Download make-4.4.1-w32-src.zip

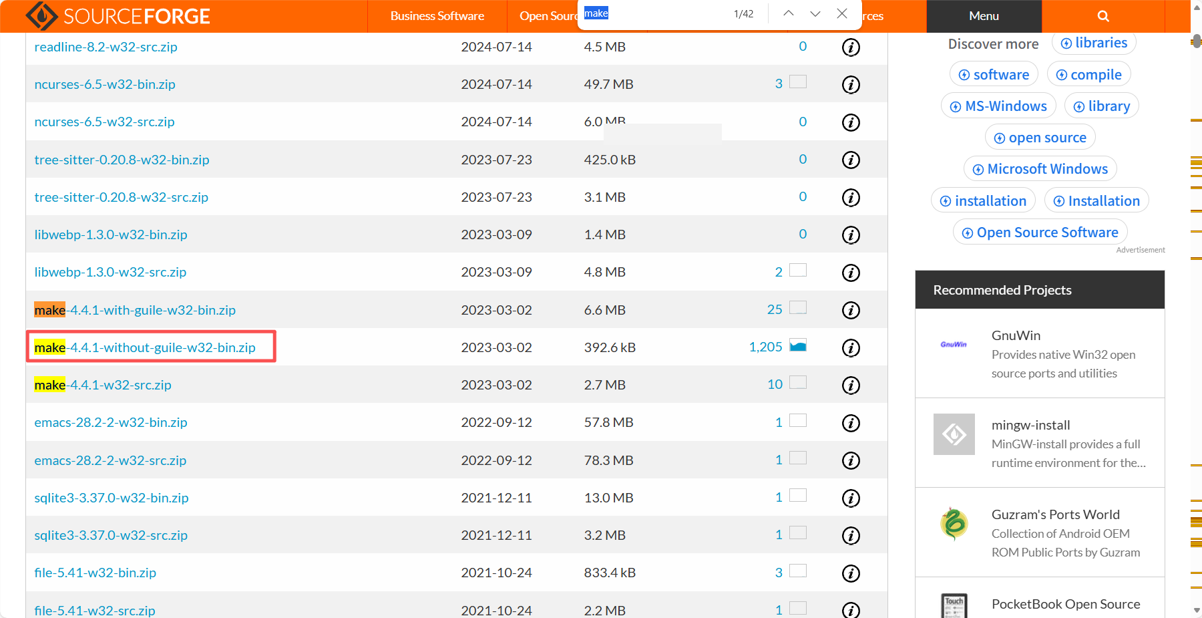103,385
